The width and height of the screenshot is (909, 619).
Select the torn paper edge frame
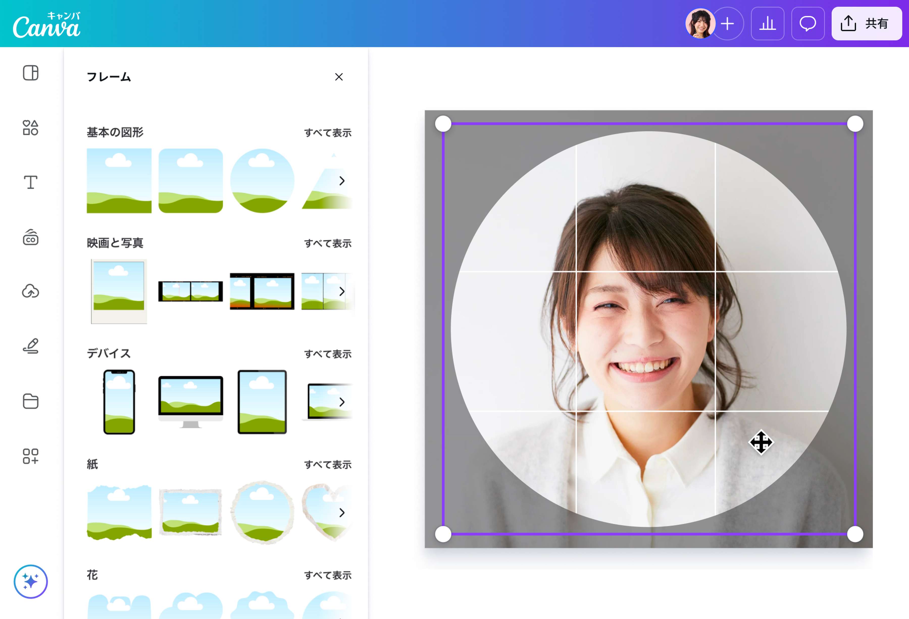(119, 513)
